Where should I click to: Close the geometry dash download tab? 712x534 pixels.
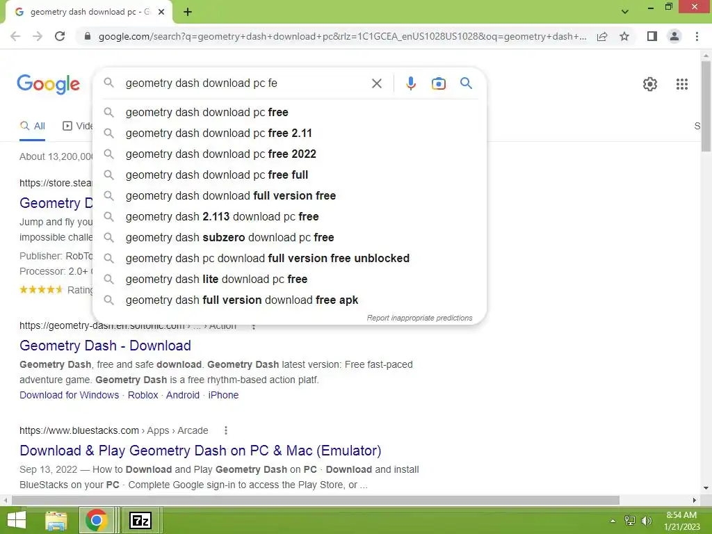(161, 13)
